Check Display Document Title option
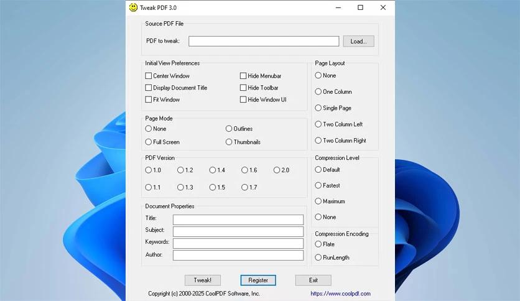 (149, 88)
